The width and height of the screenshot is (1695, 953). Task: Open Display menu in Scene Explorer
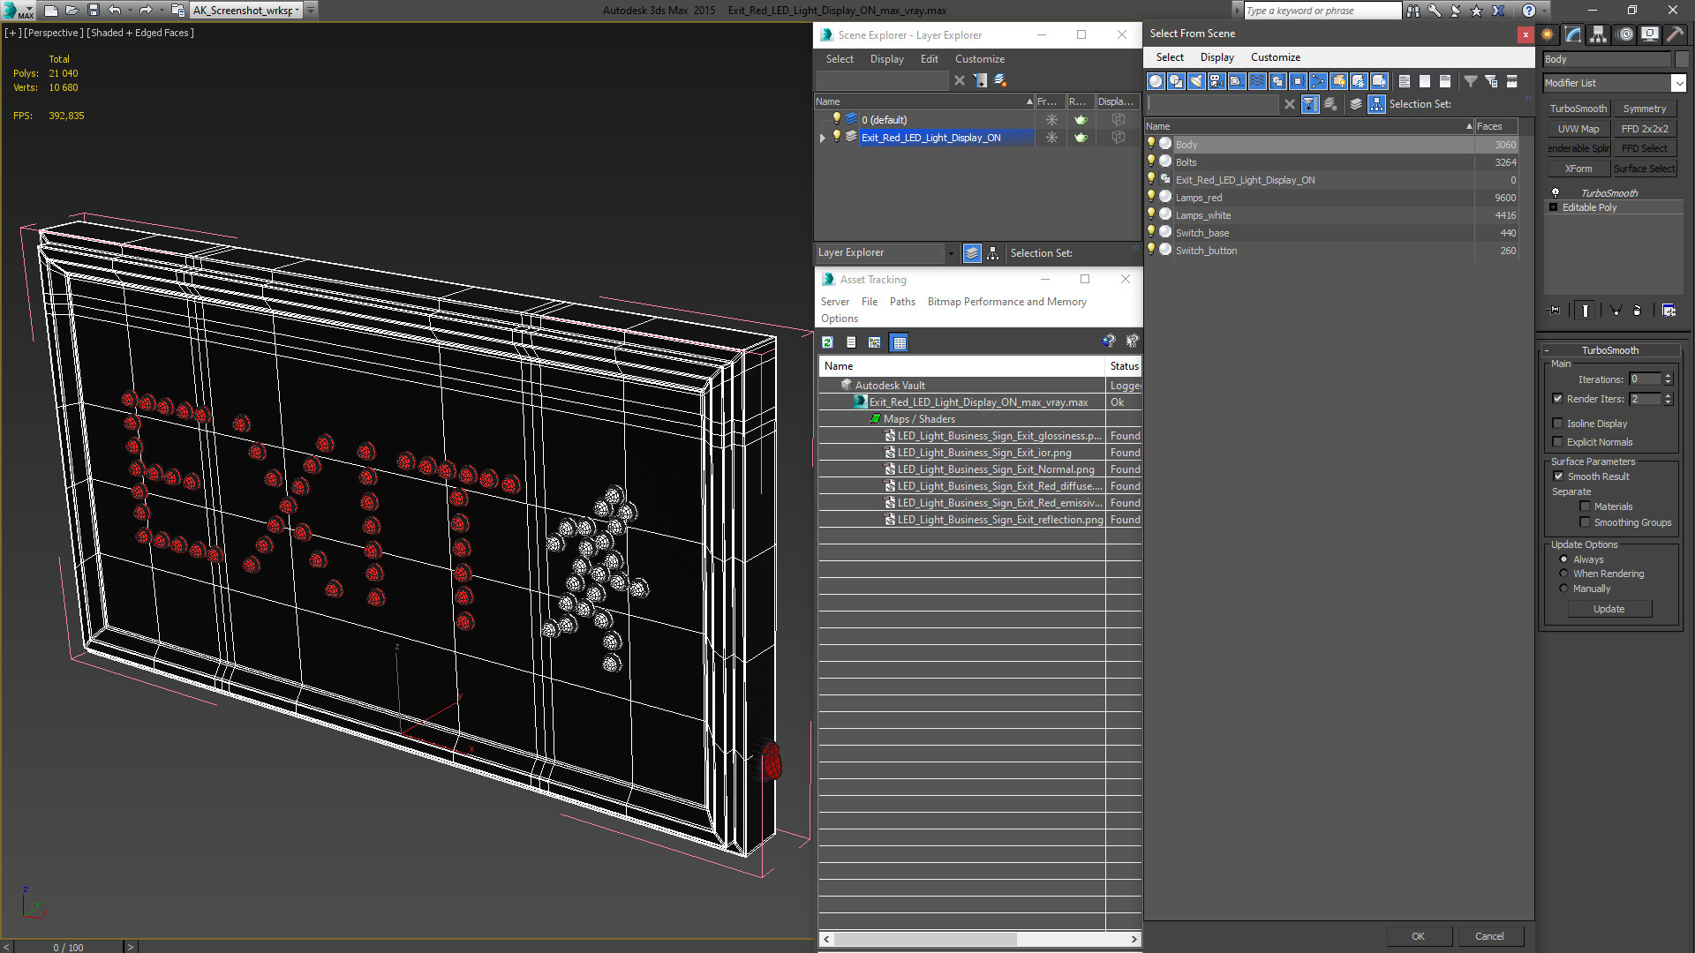click(886, 59)
